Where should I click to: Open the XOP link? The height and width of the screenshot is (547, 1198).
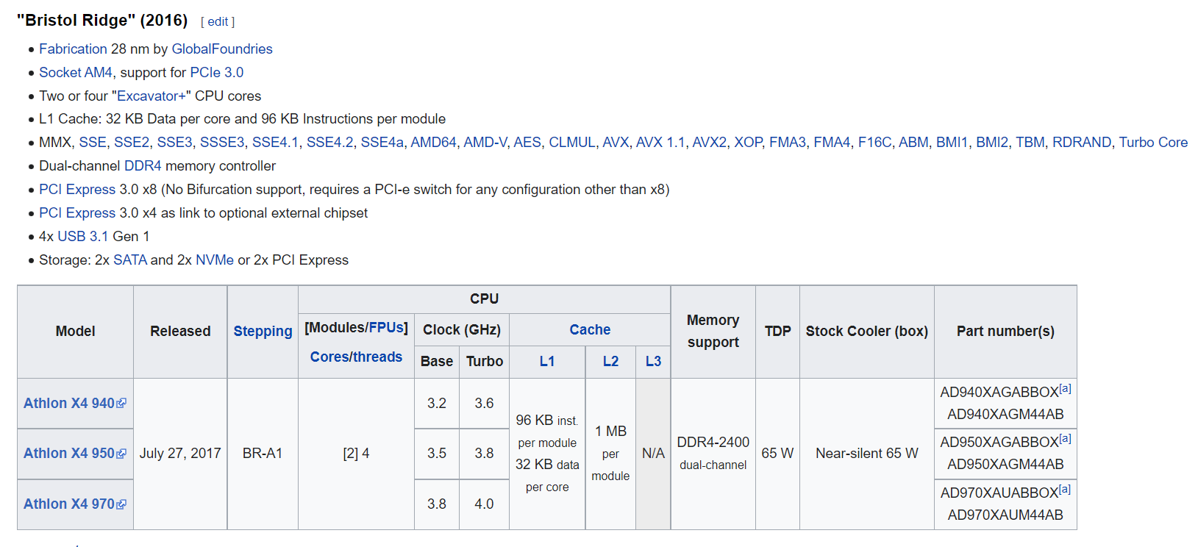point(748,142)
